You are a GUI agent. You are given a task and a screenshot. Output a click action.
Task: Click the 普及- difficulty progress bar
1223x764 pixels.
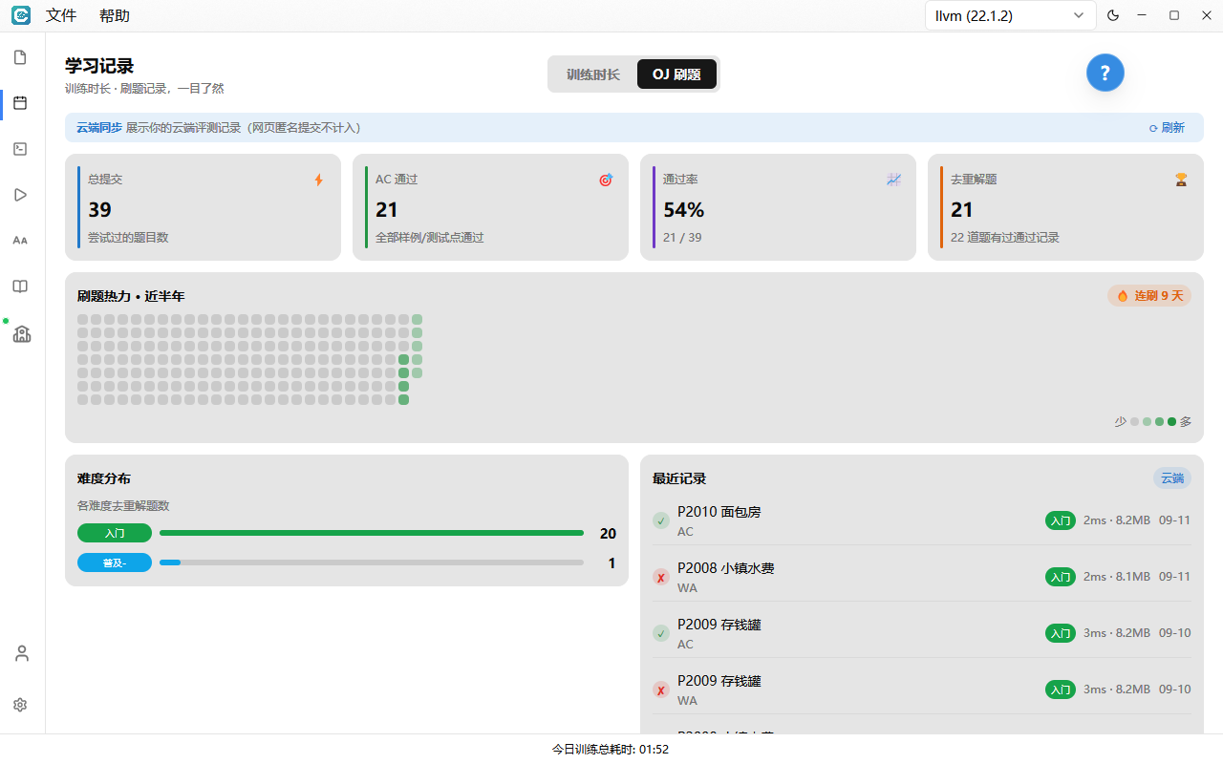coord(372,562)
